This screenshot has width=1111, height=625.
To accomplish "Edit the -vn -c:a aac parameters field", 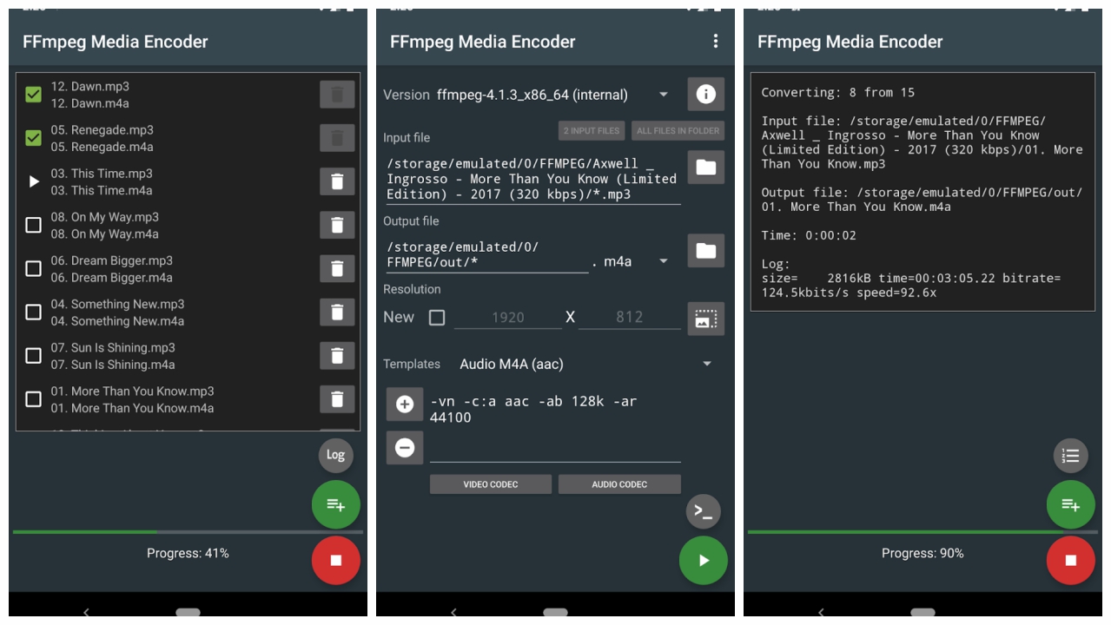I will click(555, 410).
